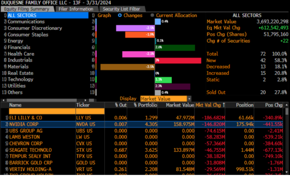
Task: Select the VERTIV HOLDING-A row
Action: tap(142, 169)
